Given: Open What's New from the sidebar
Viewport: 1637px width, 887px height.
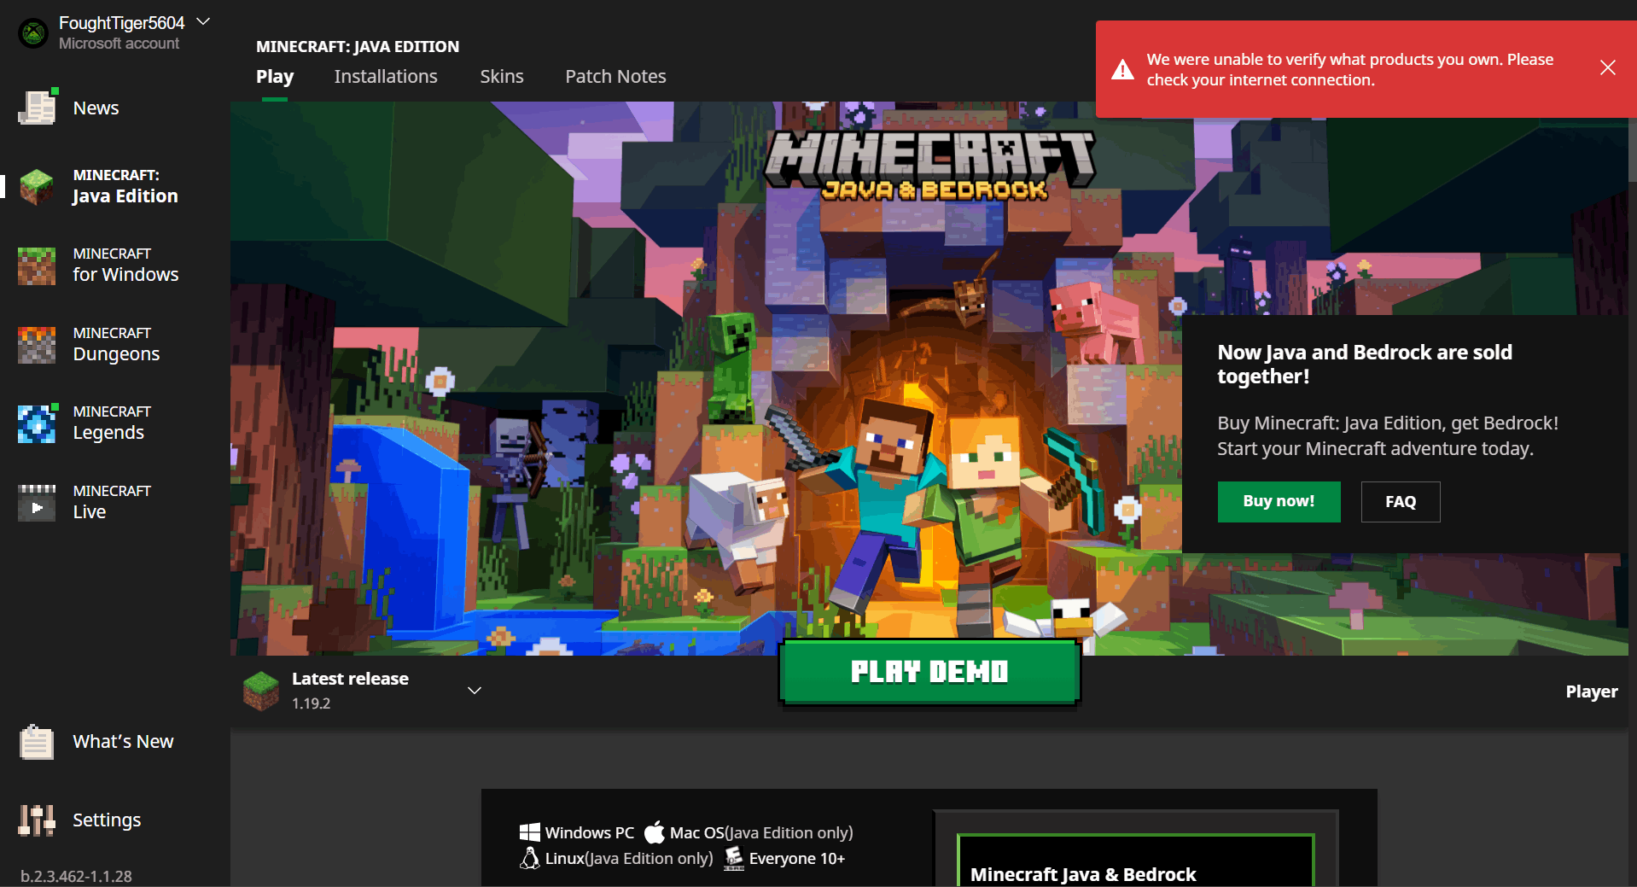Looking at the screenshot, I should (x=115, y=742).
